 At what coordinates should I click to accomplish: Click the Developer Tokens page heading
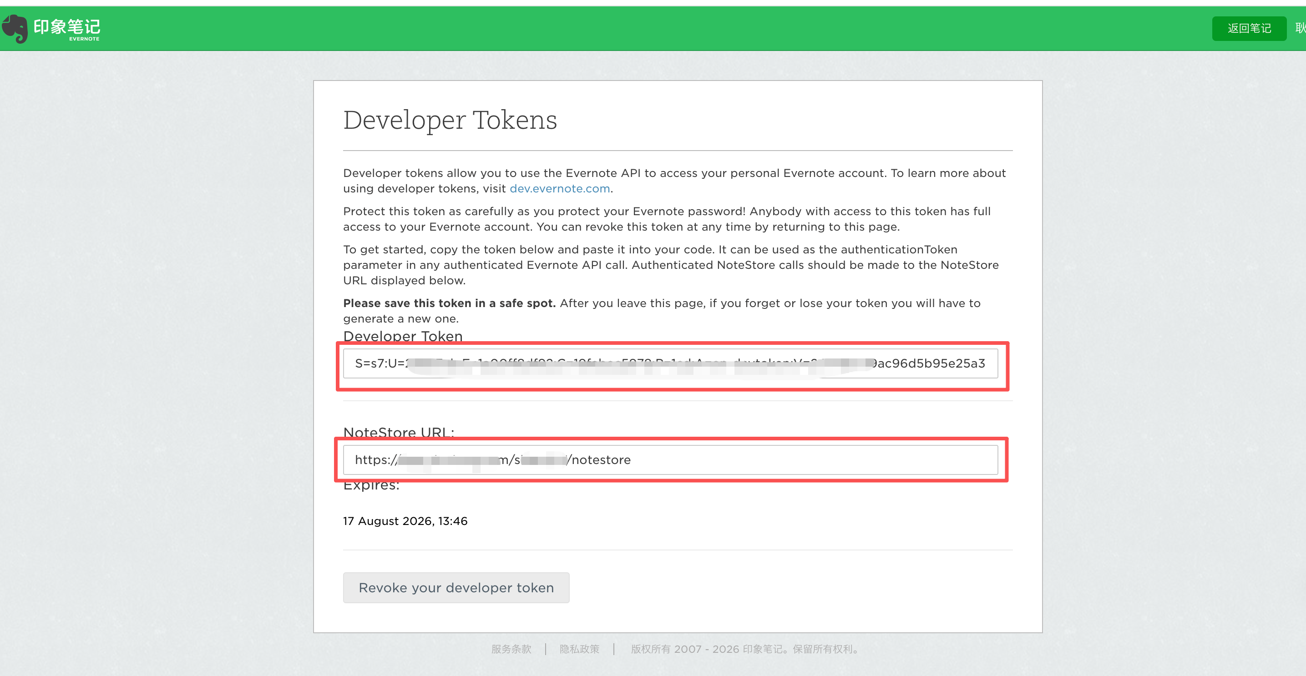450,121
